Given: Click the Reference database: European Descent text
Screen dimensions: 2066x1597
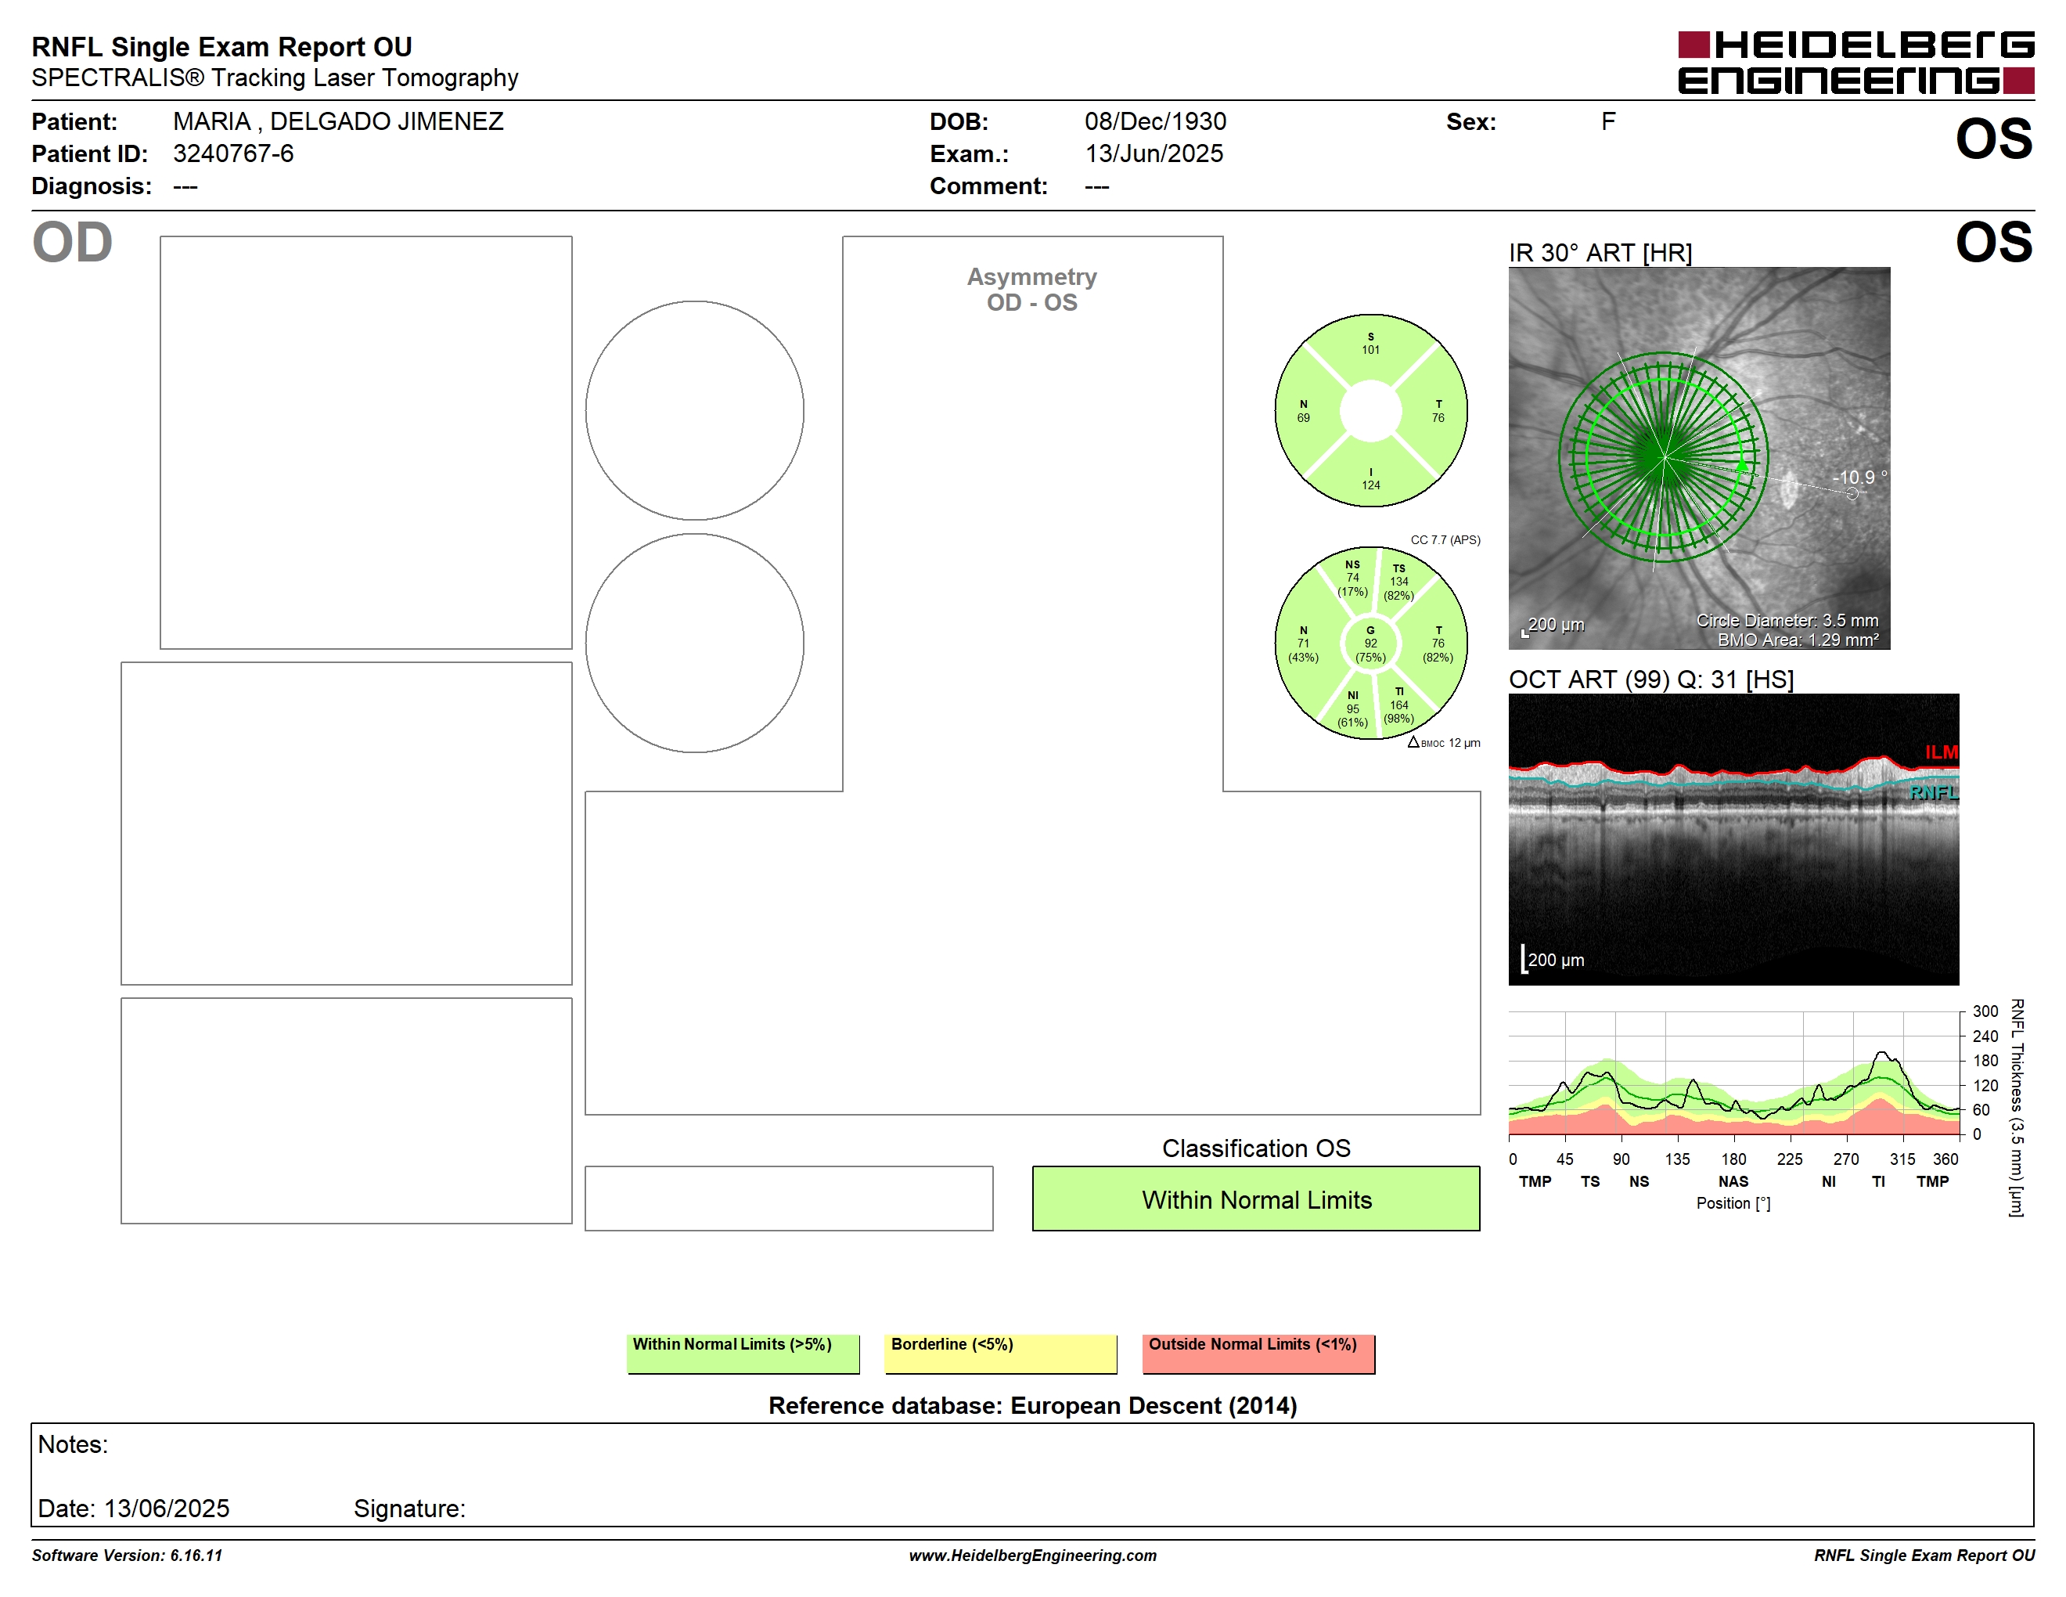Looking at the screenshot, I should pyautogui.click(x=1032, y=1405).
